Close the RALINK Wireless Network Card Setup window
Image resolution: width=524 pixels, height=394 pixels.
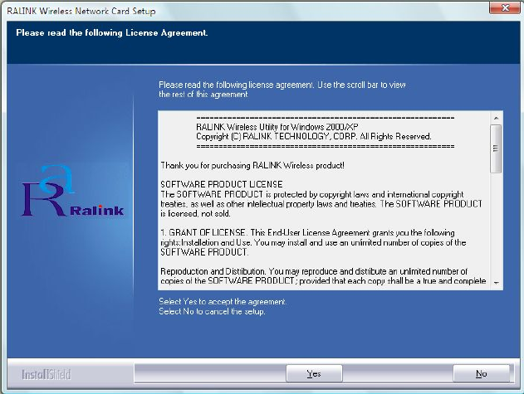[x=505, y=8]
